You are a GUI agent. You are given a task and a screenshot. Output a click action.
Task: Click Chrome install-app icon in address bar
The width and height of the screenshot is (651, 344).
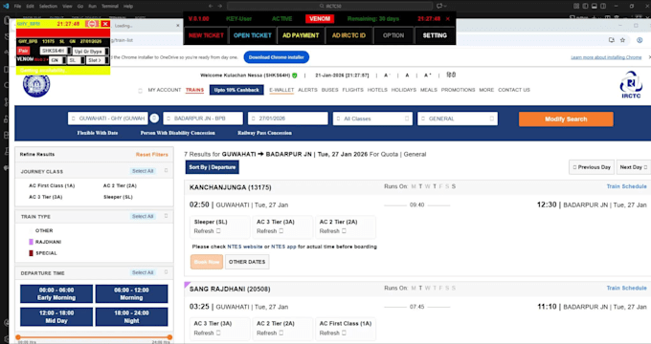click(x=611, y=40)
